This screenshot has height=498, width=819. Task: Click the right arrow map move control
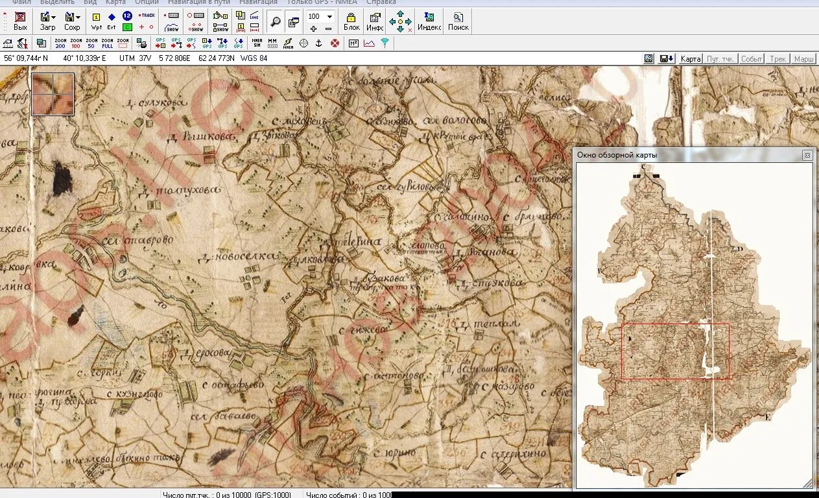409,21
